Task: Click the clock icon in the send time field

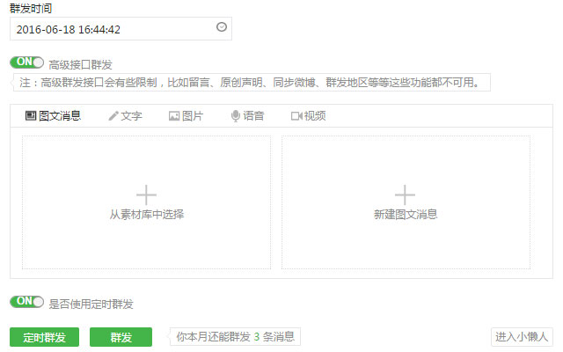Action: [222, 27]
